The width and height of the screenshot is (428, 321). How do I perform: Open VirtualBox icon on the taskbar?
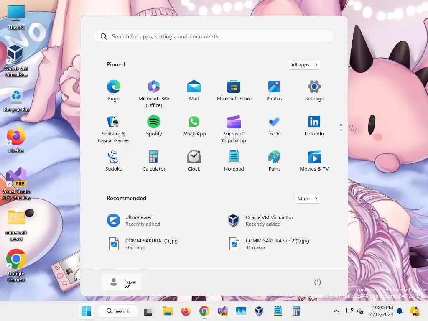pyautogui.click(x=259, y=311)
